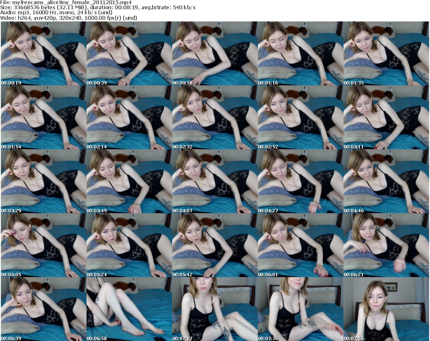The image size is (430, 341).
Task: Click the frame stamped 00:04:27
Action: 300,181
